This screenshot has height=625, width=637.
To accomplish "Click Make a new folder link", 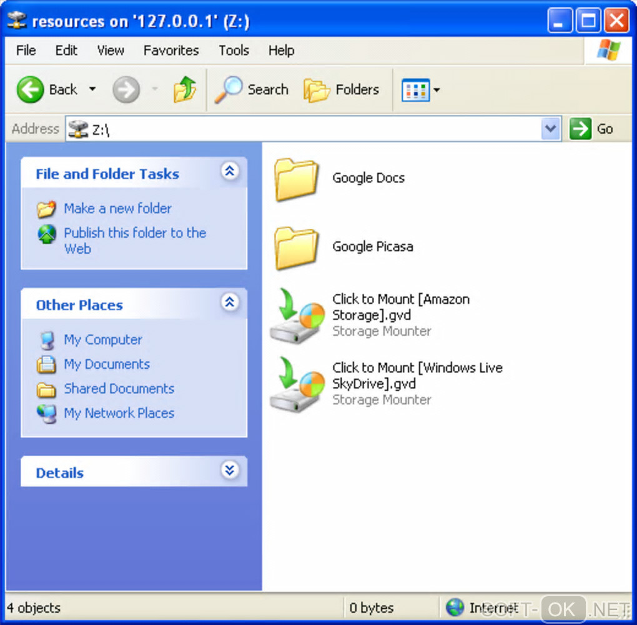I will coord(118,209).
